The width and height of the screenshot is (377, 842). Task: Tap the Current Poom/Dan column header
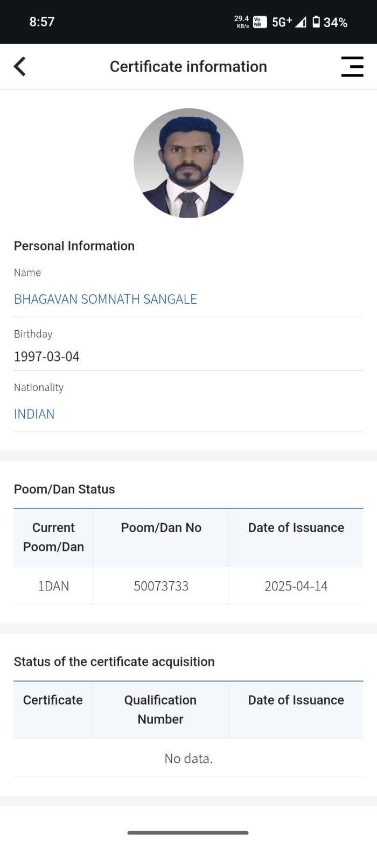[x=53, y=537]
